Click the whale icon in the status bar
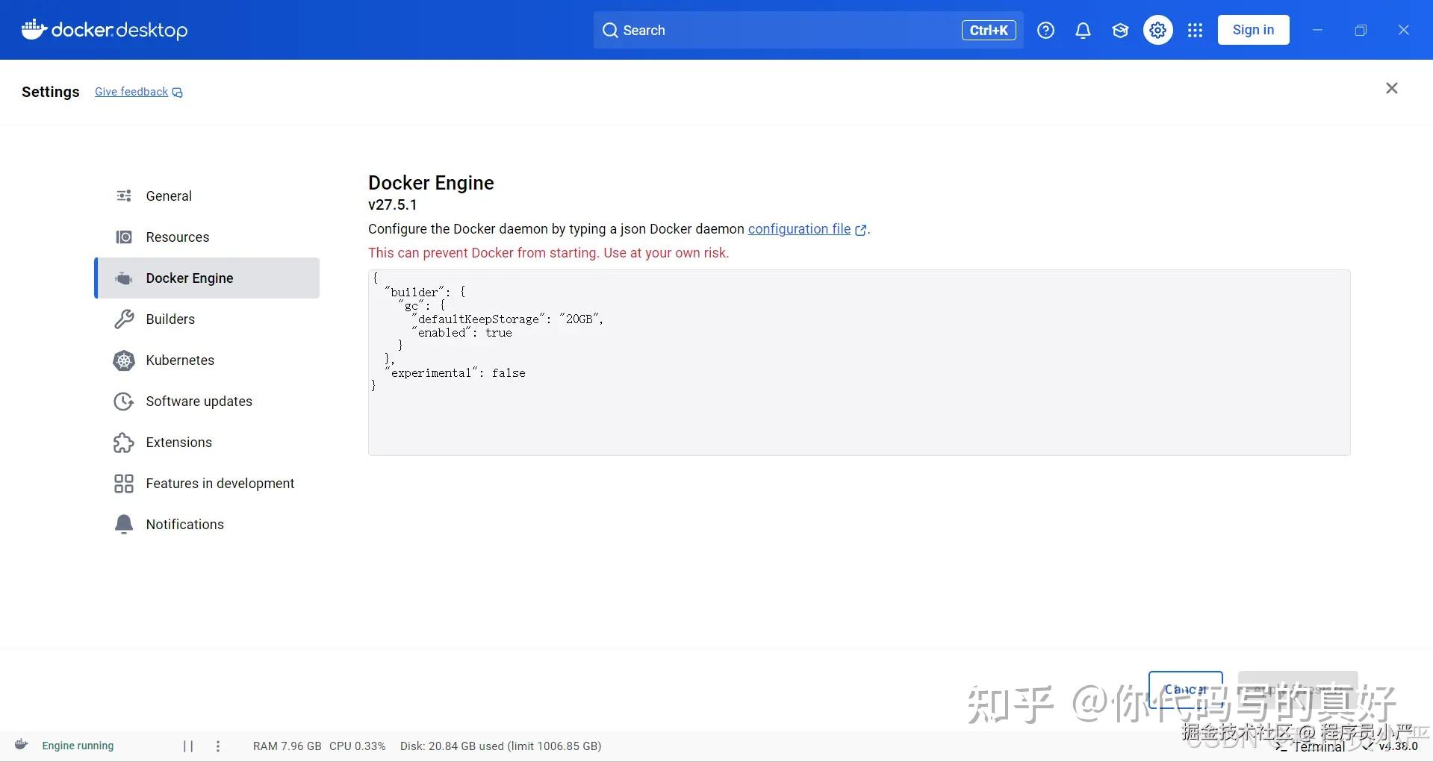1433x762 pixels. tap(22, 745)
